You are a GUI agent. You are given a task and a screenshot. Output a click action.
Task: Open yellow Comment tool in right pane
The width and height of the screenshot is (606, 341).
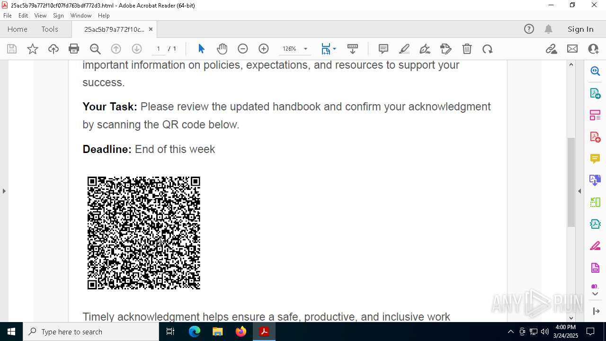click(595, 159)
